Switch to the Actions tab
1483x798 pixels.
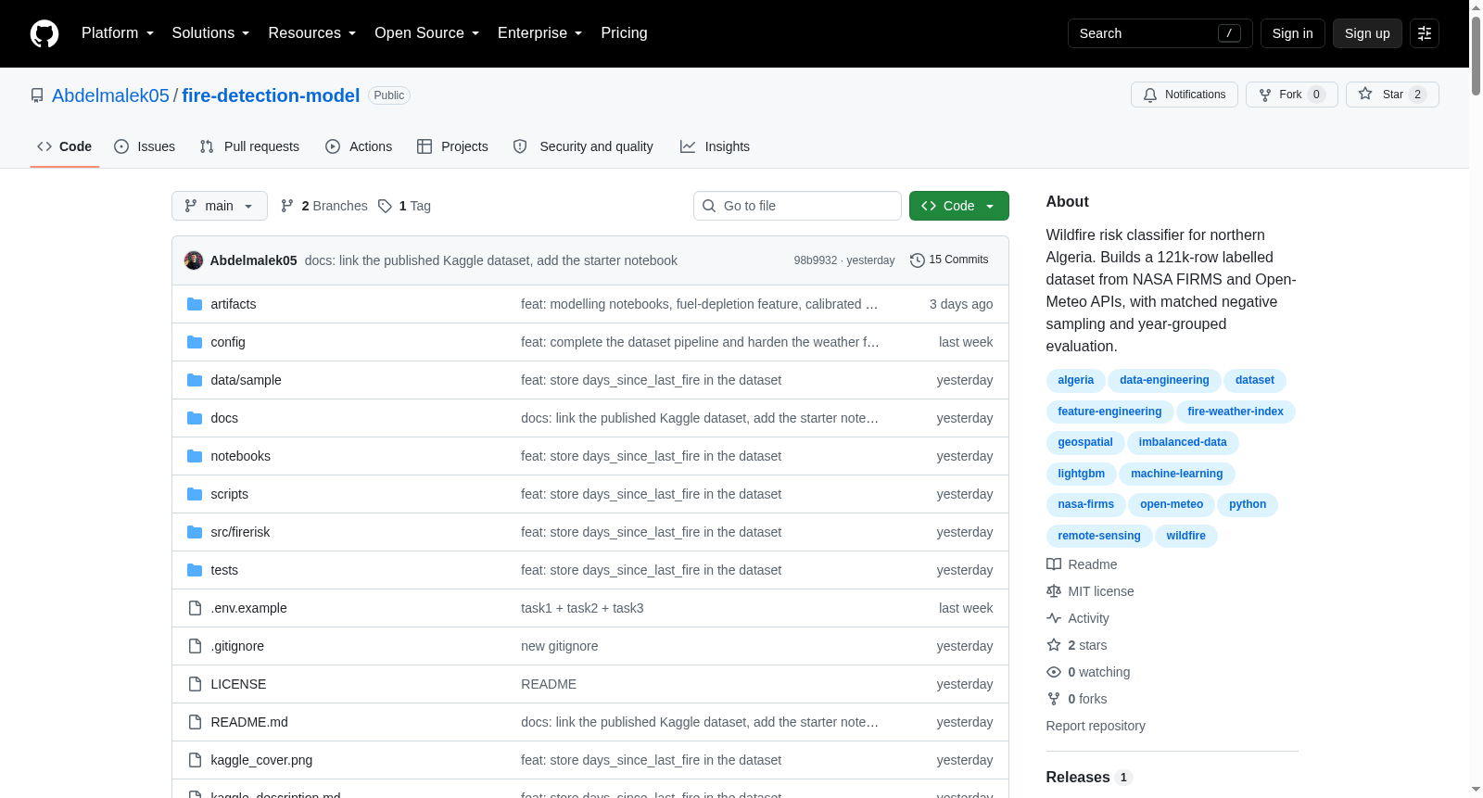359,146
